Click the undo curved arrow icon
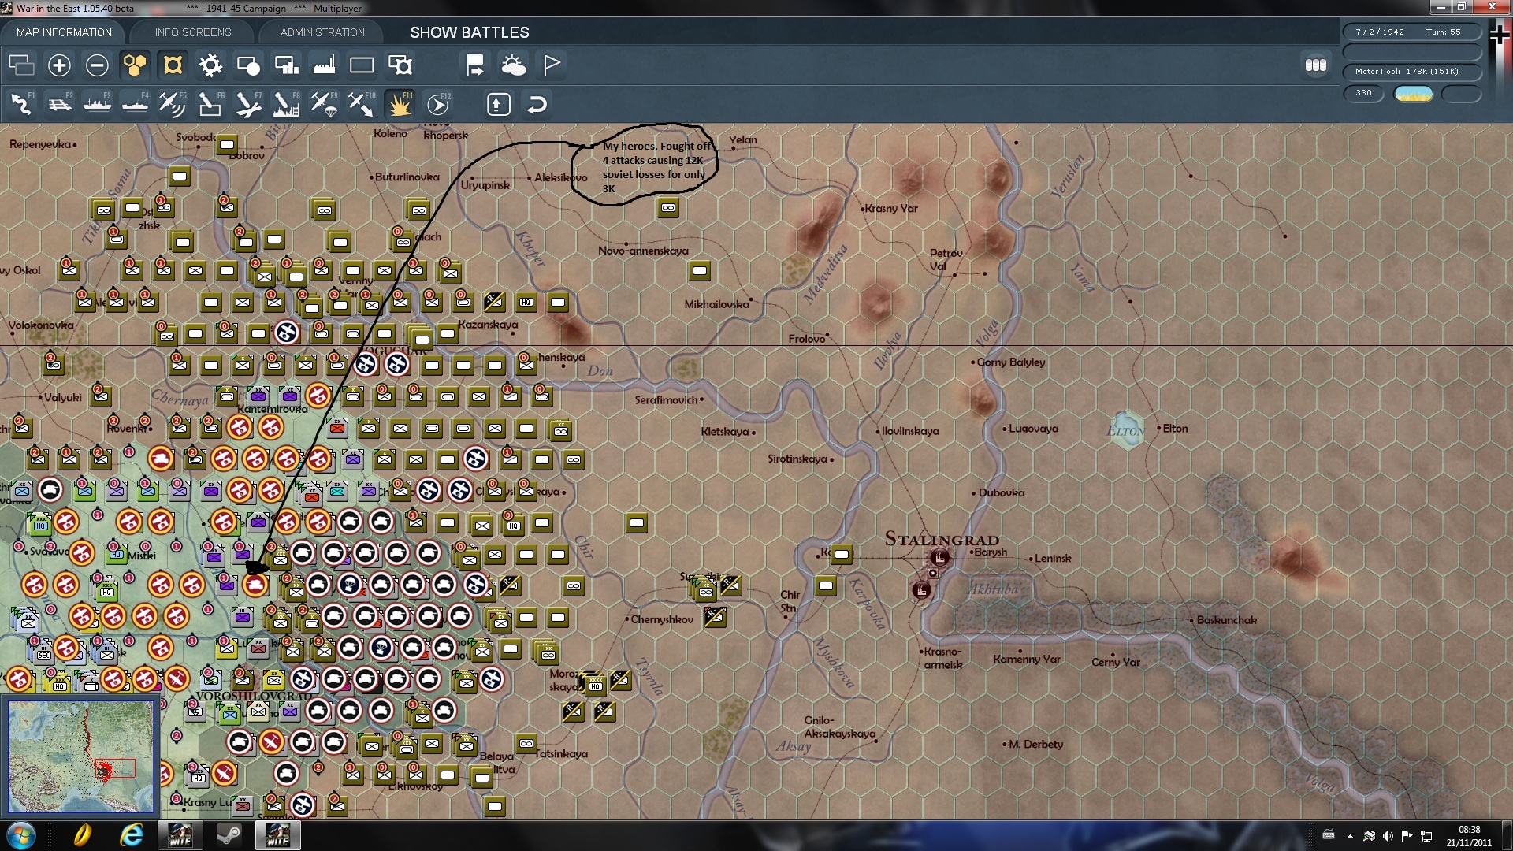This screenshot has width=1513, height=851. [x=537, y=104]
